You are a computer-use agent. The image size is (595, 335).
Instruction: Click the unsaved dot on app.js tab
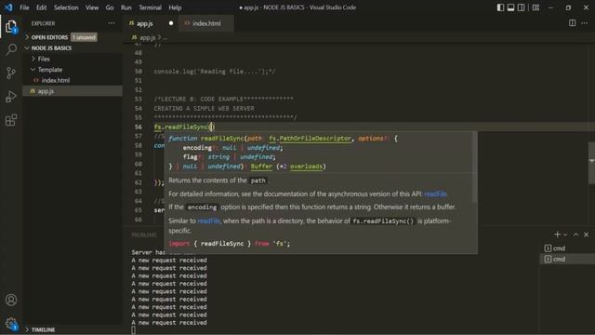[x=171, y=23]
